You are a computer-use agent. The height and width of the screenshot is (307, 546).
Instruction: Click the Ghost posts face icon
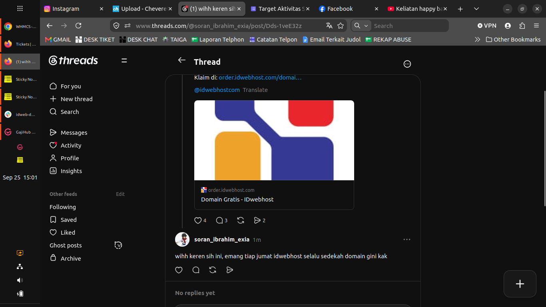point(118,245)
